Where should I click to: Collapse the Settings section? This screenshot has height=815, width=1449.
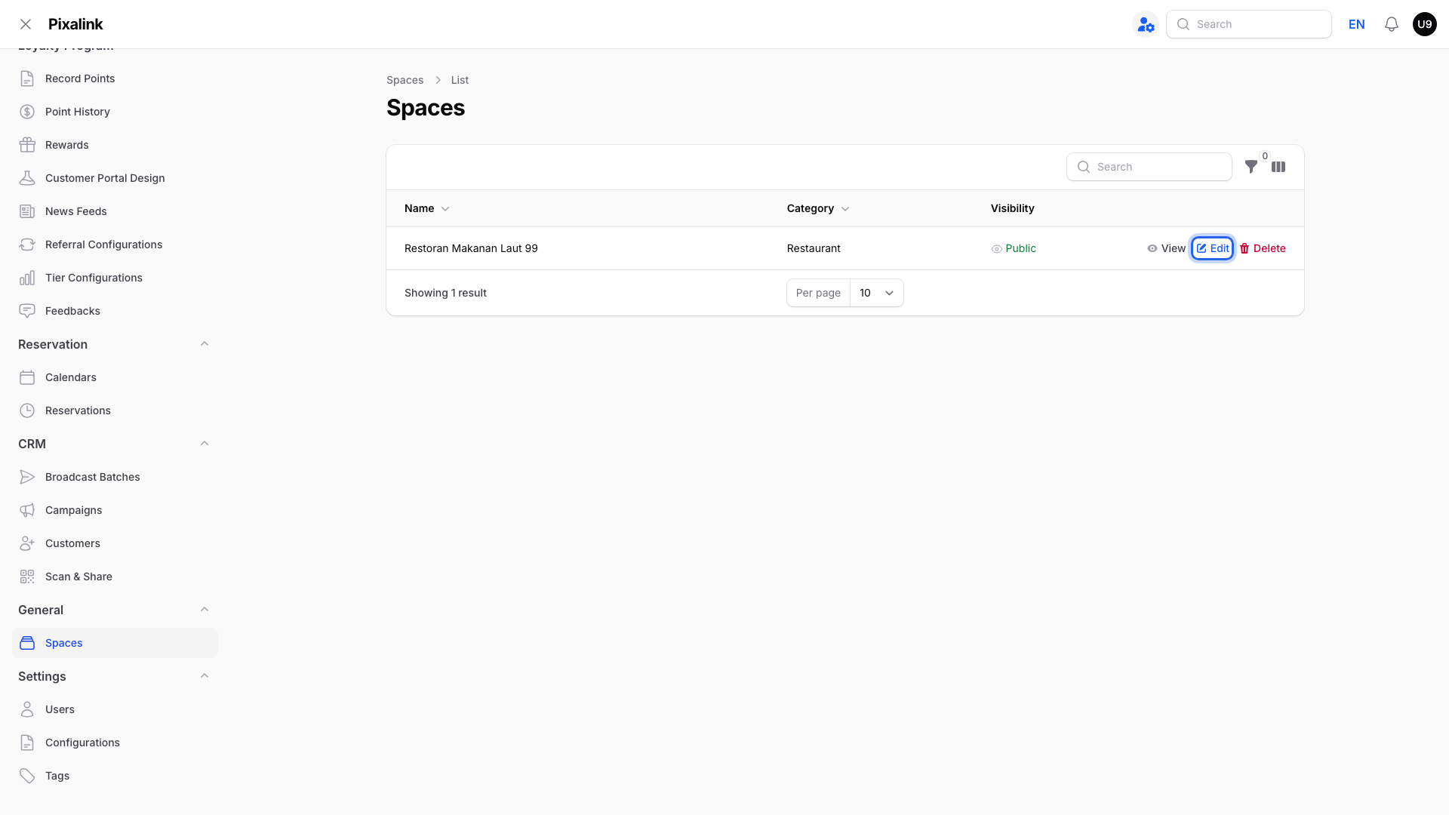(x=205, y=676)
